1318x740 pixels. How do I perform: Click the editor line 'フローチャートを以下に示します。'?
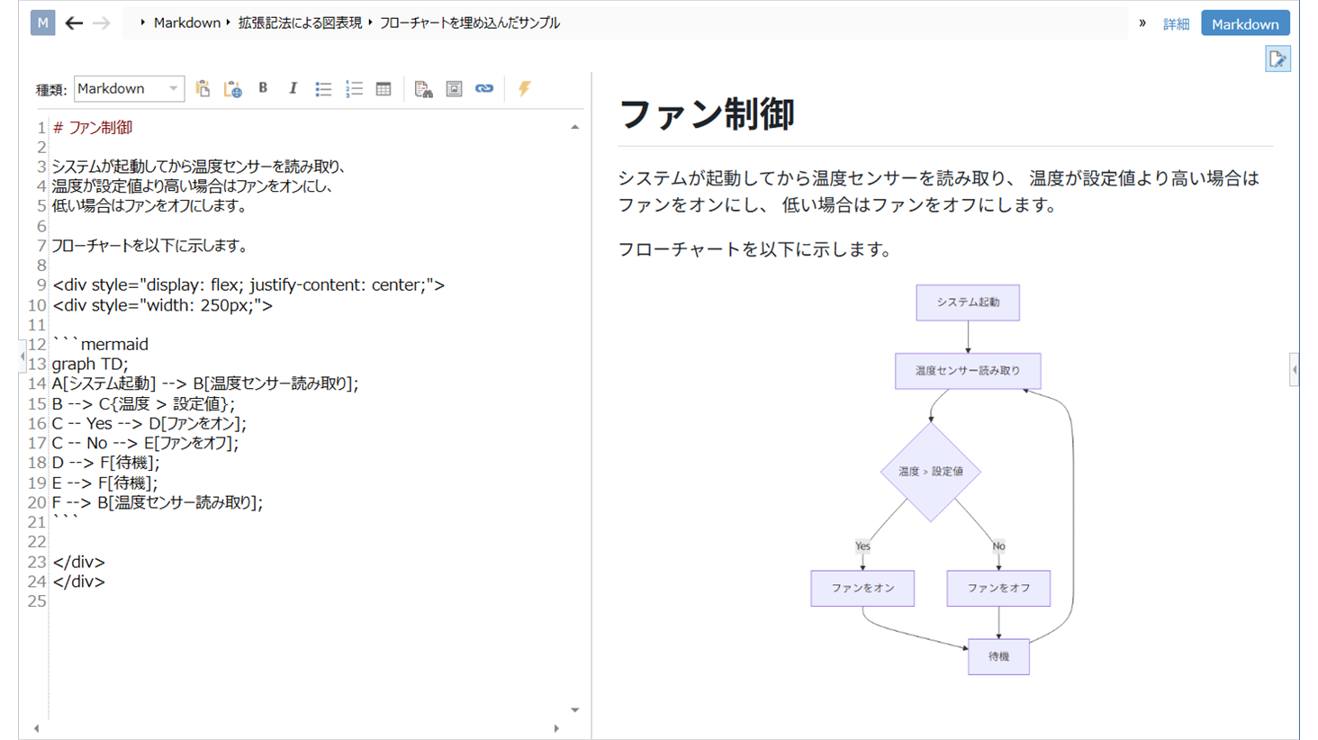tap(149, 246)
